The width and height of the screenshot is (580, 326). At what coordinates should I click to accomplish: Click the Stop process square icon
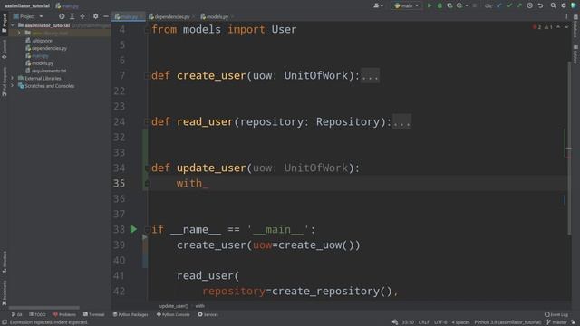[x=475, y=5]
